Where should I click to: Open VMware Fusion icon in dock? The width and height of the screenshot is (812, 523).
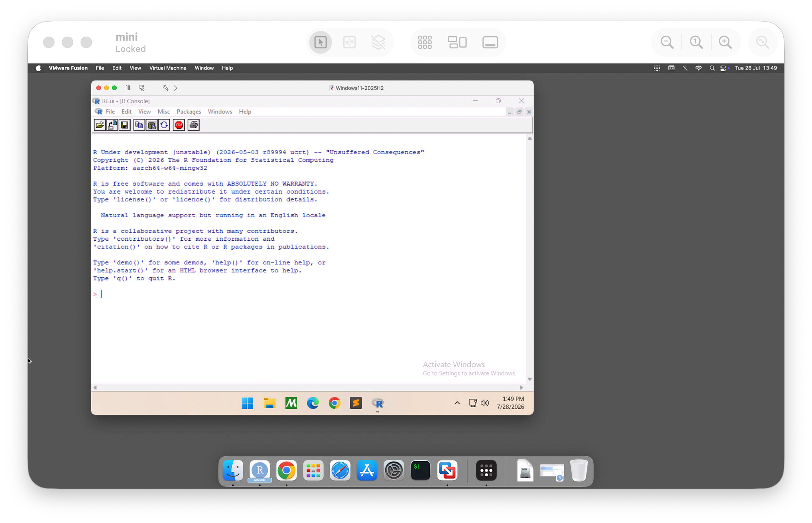click(x=447, y=471)
